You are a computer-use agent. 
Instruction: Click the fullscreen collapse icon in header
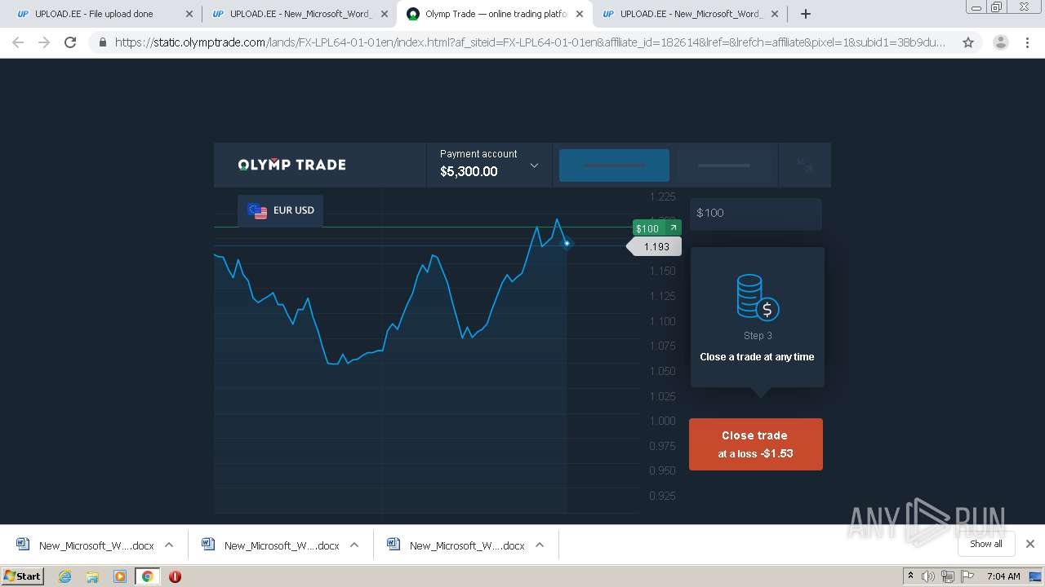click(805, 166)
